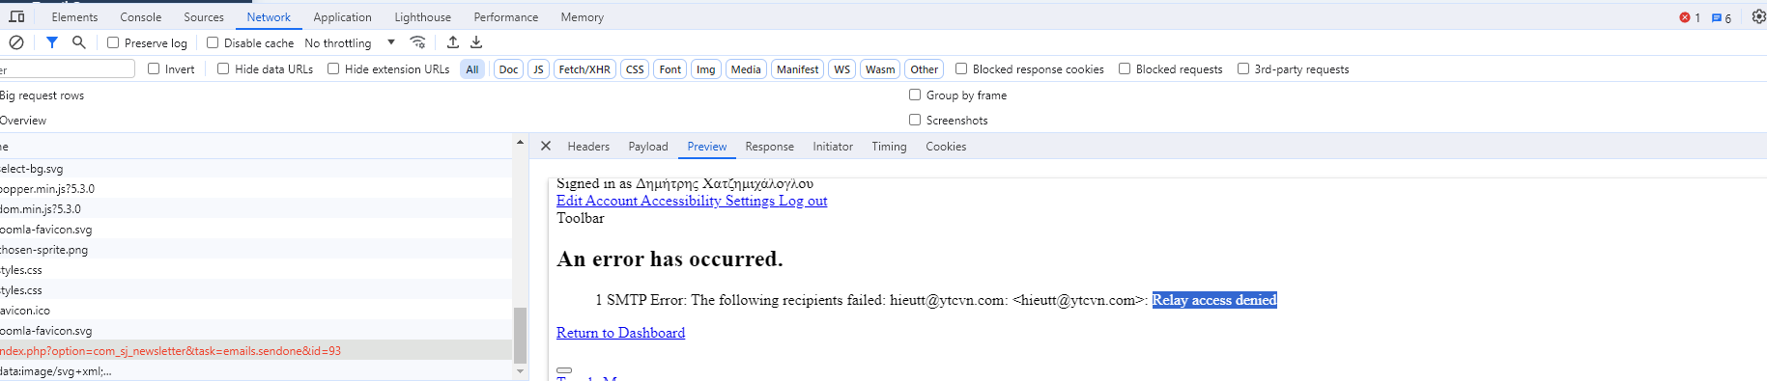This screenshot has height=381, width=1767.
Task: Toggle device toolbar icon
Action: pyautogui.click(x=16, y=16)
